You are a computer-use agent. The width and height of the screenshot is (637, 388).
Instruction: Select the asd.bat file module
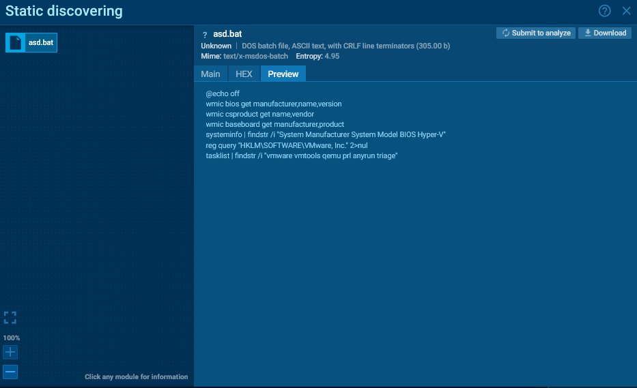31,42
